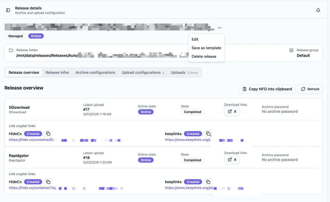Click the Release details page title
The width and height of the screenshot is (330, 202).
tap(28, 8)
